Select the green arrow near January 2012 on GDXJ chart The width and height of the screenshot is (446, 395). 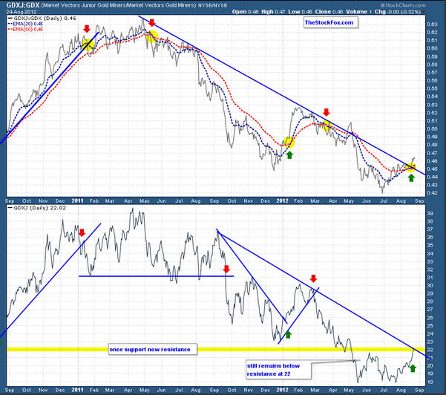pyautogui.click(x=288, y=335)
